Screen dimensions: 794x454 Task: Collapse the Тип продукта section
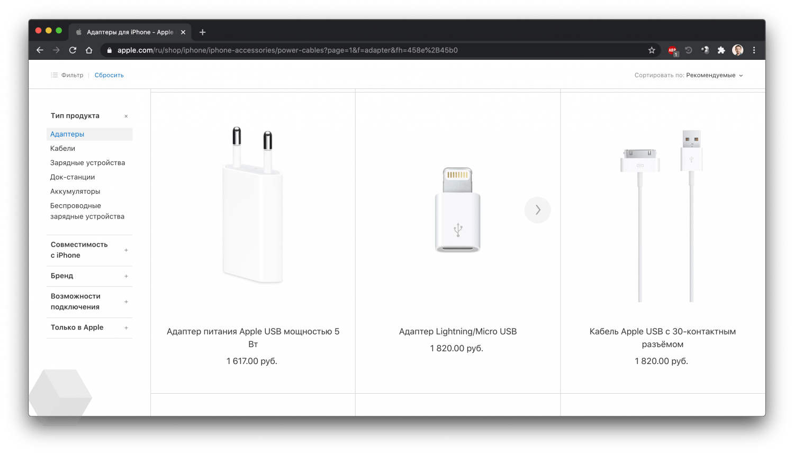click(126, 116)
